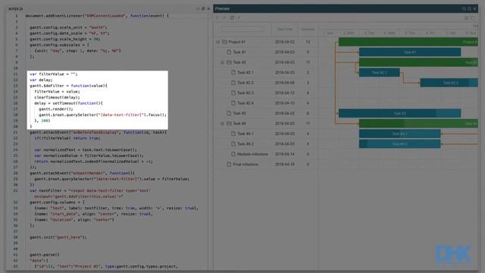Click line number 1 in the editor gutter
485x273 pixels.
17,15
